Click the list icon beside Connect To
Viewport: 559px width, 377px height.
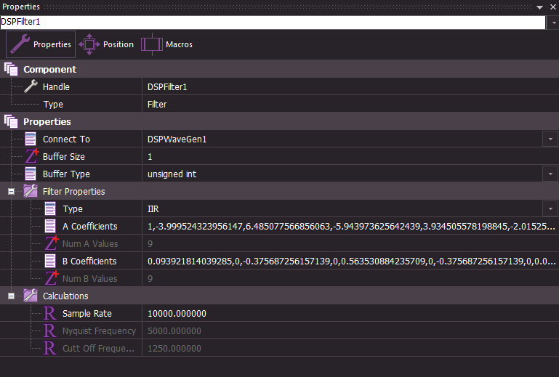tap(31, 139)
